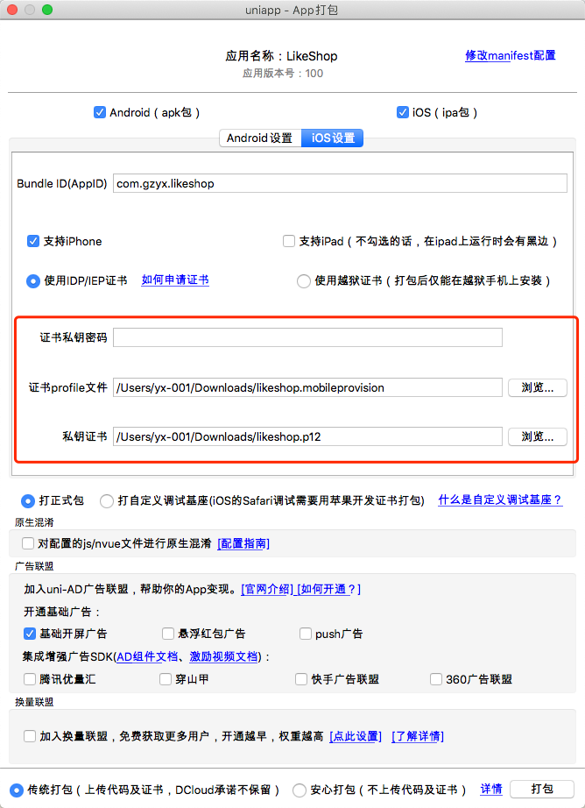
Task: Select the 打正式包 radio button
Action: [28, 501]
